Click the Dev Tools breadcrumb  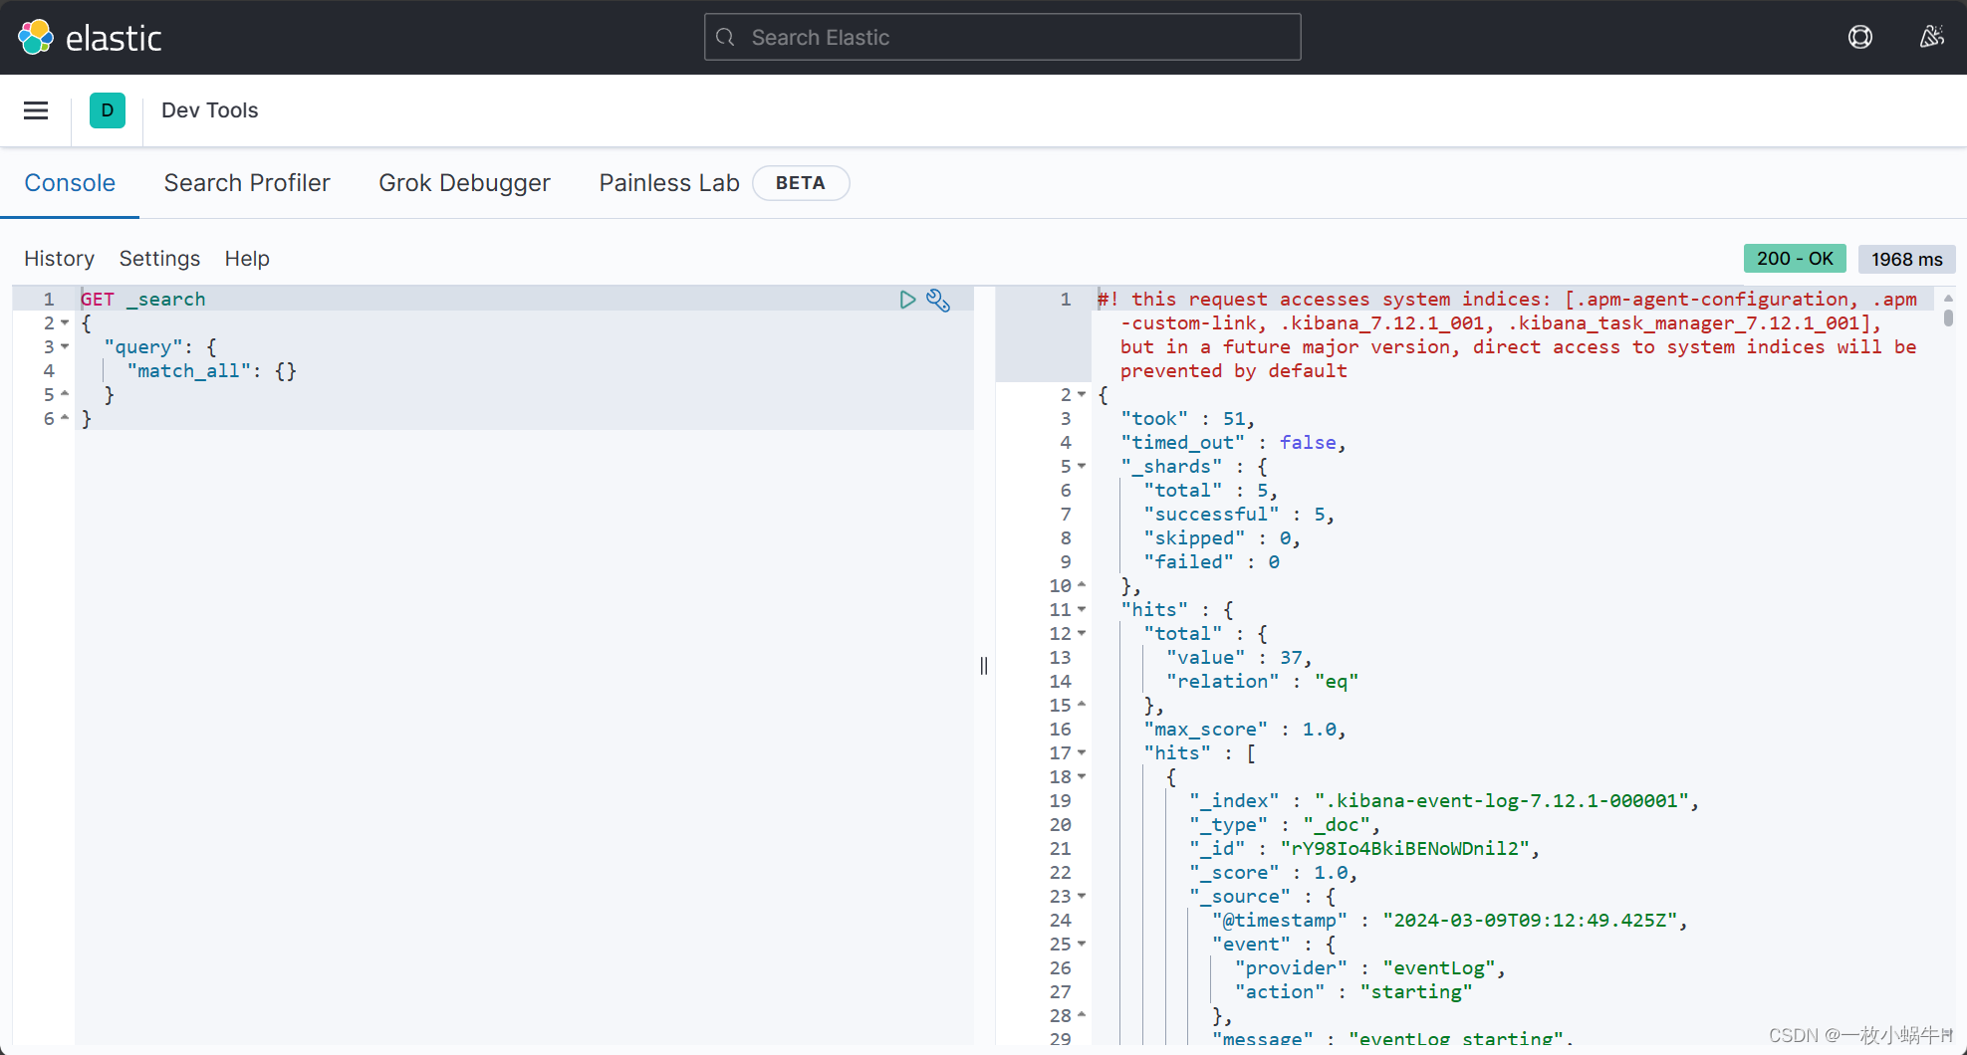pos(209,110)
